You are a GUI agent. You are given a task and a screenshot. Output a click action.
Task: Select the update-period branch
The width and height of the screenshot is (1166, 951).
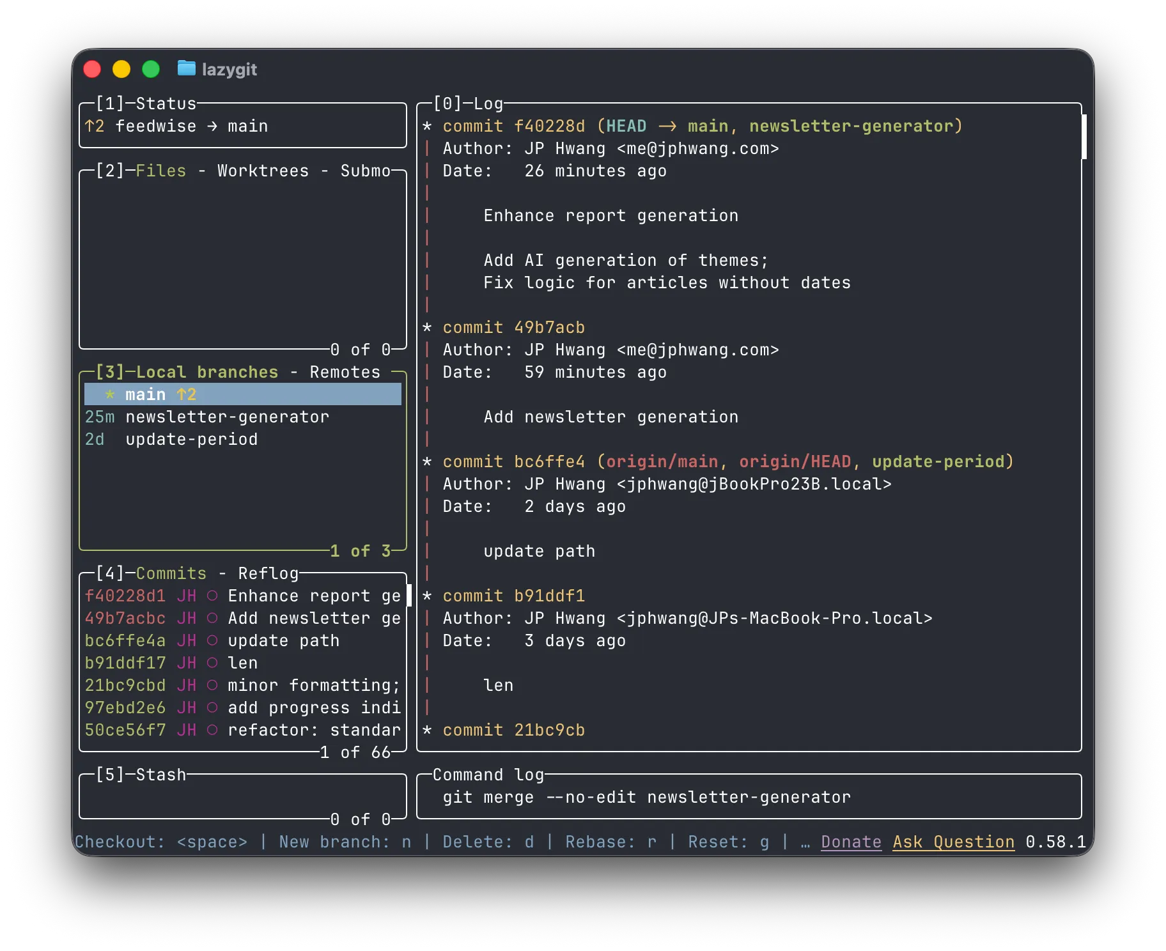click(191, 439)
